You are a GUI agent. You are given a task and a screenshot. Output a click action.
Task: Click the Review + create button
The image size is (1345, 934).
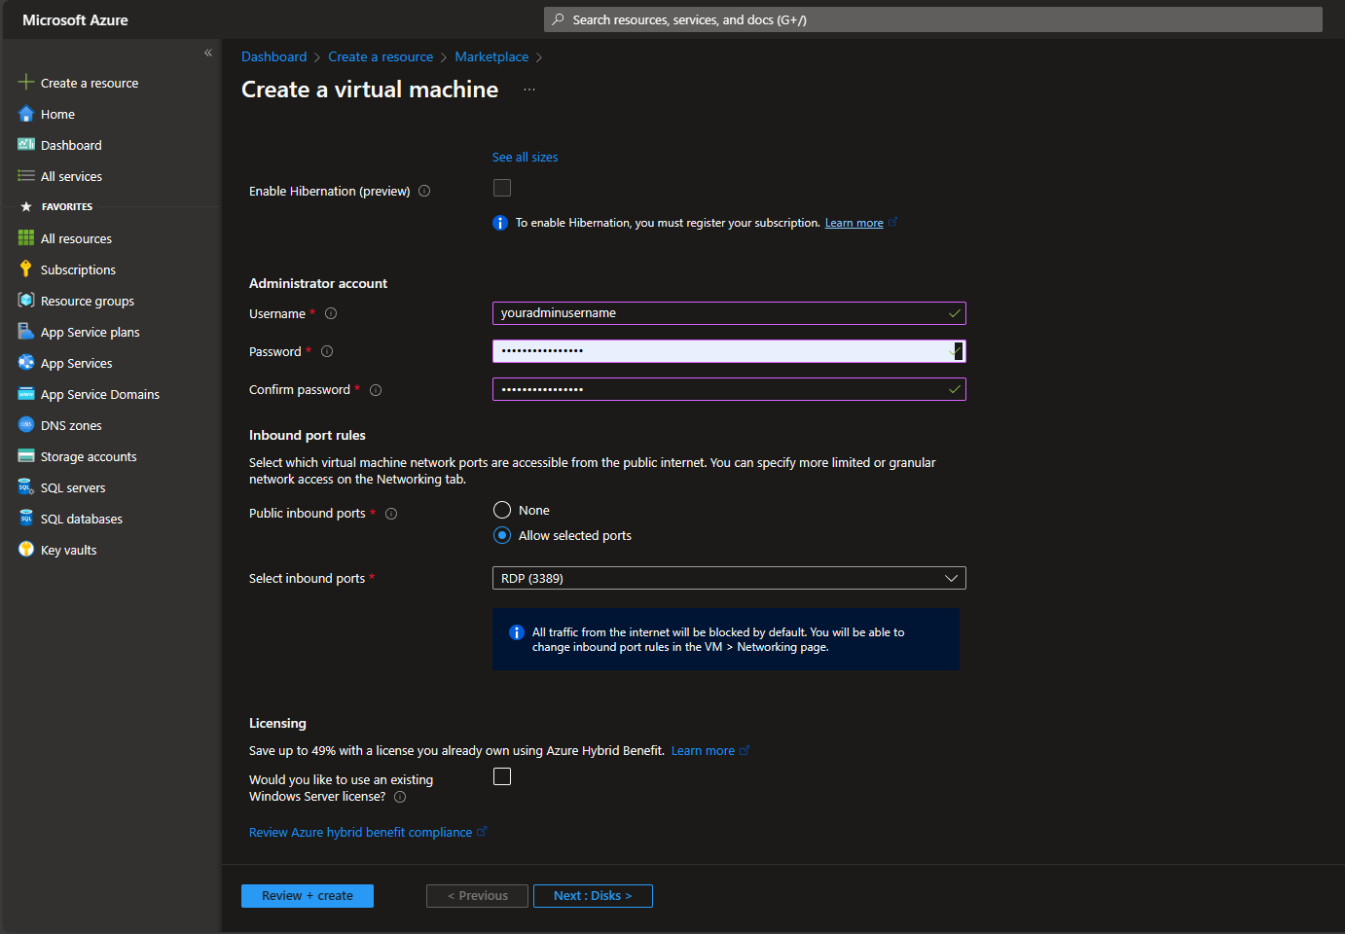tap(308, 896)
